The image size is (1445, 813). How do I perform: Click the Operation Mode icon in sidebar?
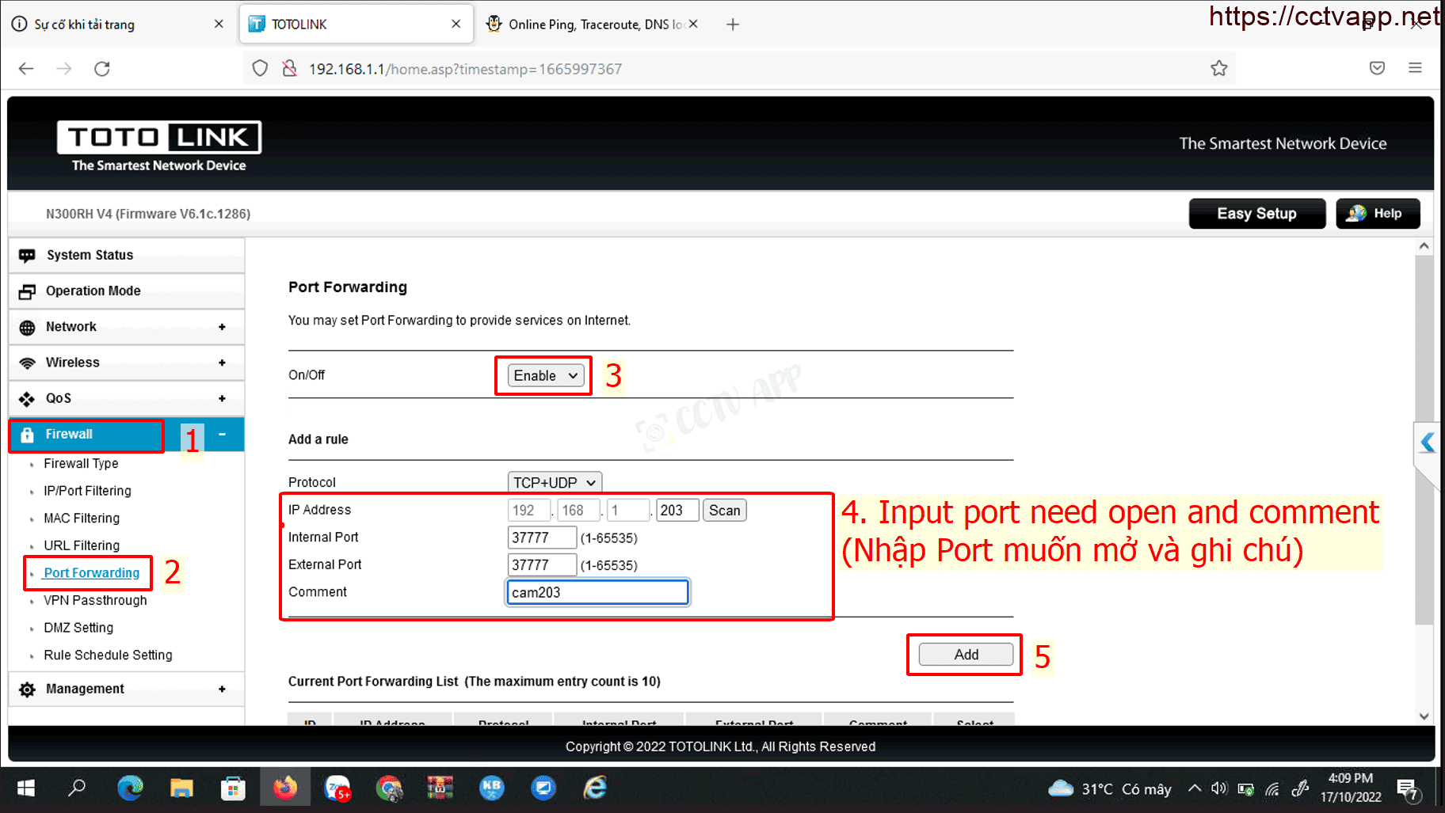point(27,291)
